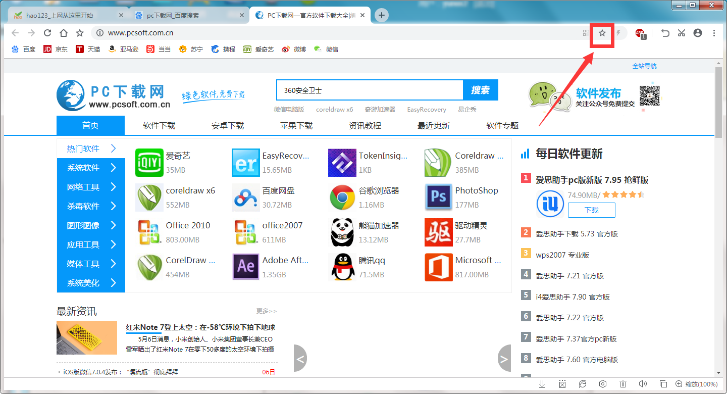
Task: Click the blue 搜索 search button
Action: (x=480, y=89)
